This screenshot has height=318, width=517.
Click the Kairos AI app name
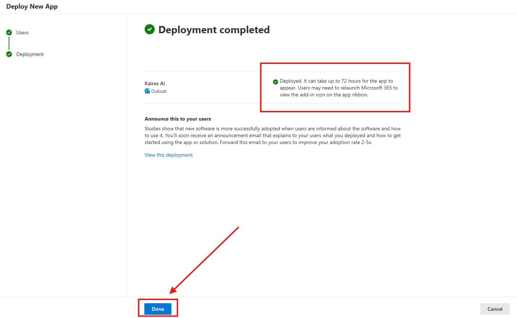[x=155, y=83]
